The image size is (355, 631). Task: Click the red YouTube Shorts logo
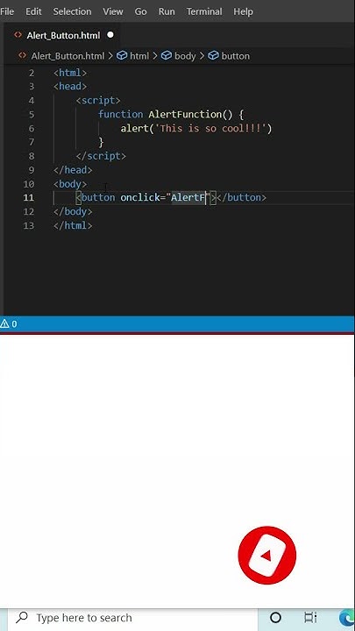tap(266, 555)
